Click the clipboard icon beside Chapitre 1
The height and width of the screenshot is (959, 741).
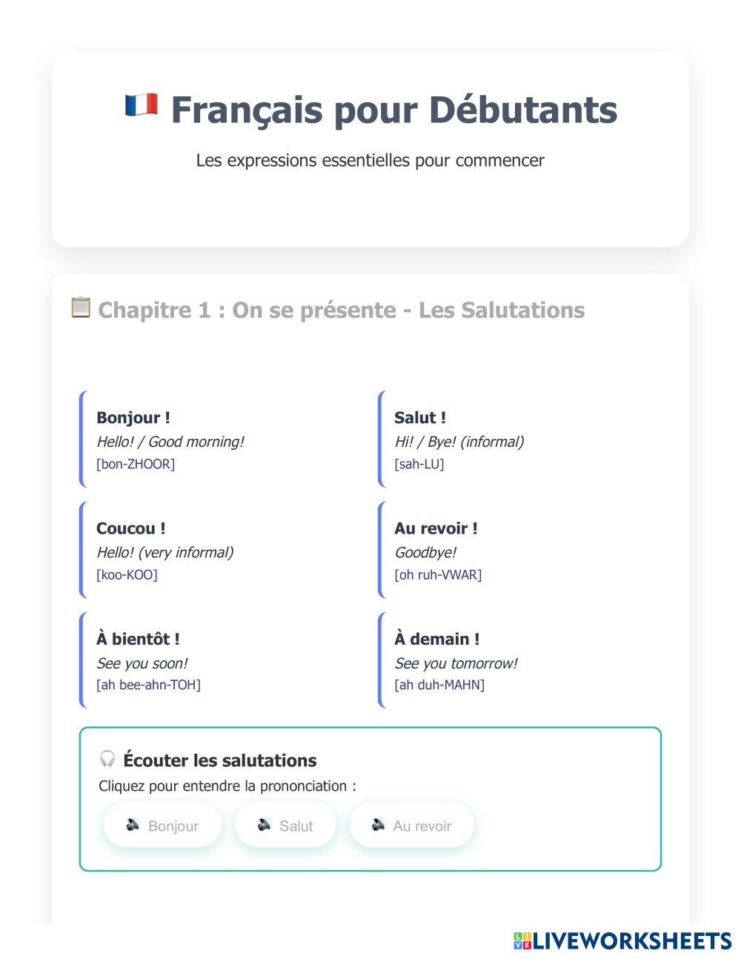click(80, 308)
